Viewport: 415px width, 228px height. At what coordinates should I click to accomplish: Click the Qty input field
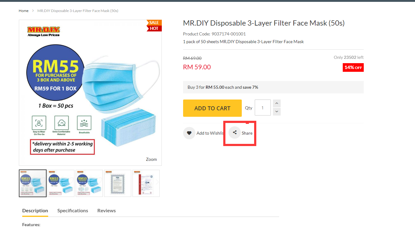262,108
